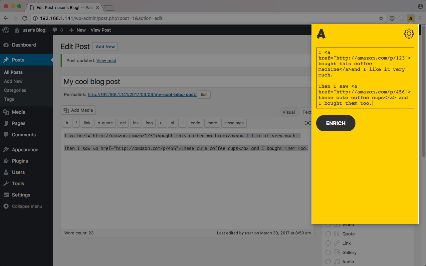The image size is (426, 266).
Task: Toggle distraction-free writing mode icon
Action: [308, 123]
